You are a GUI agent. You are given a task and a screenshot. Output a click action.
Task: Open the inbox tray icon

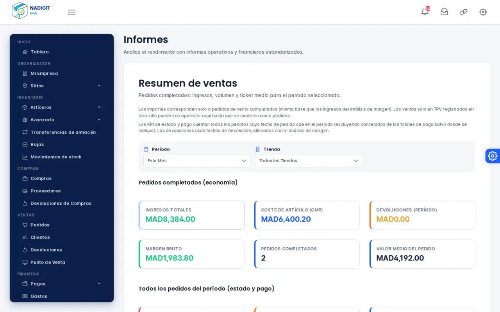(444, 12)
